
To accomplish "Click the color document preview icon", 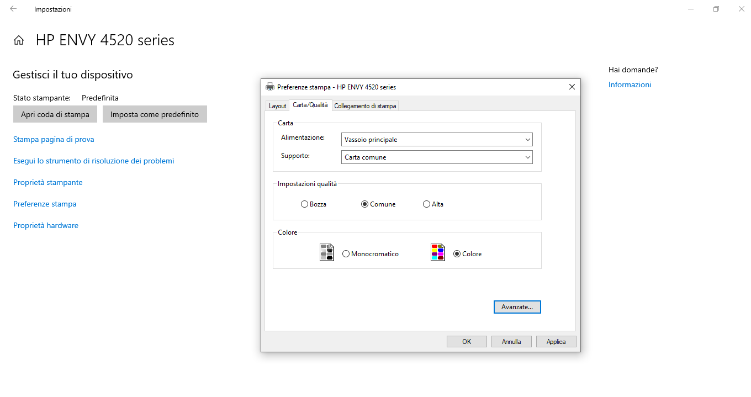I will pos(437,252).
